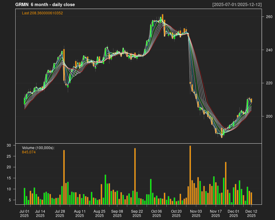Select the Dec 12 2025 date marker

pos(251,213)
